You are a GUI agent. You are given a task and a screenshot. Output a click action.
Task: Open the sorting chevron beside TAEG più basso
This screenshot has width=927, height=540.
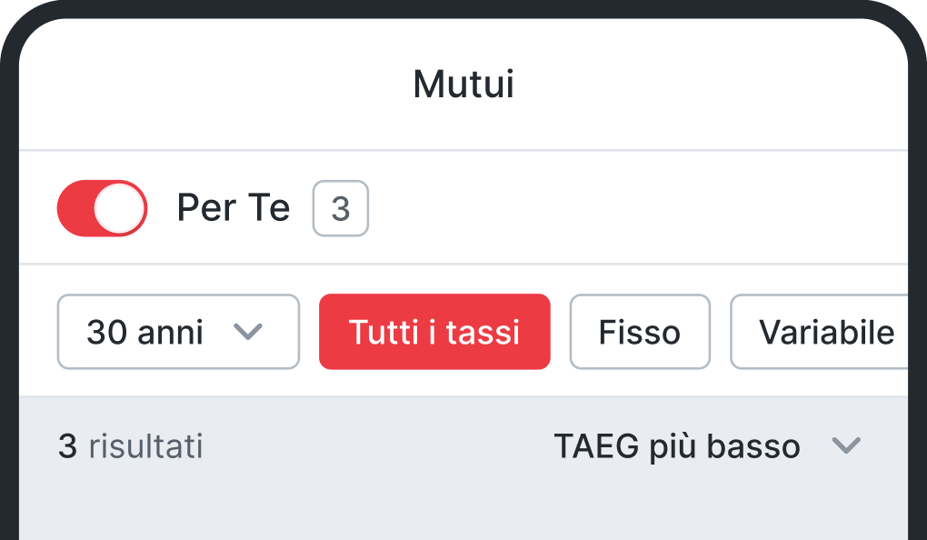click(x=846, y=445)
